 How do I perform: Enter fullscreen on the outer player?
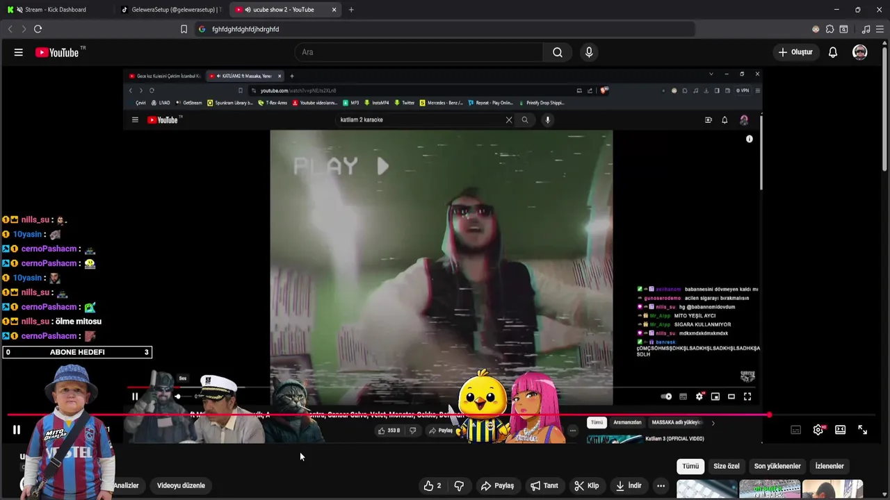point(862,430)
